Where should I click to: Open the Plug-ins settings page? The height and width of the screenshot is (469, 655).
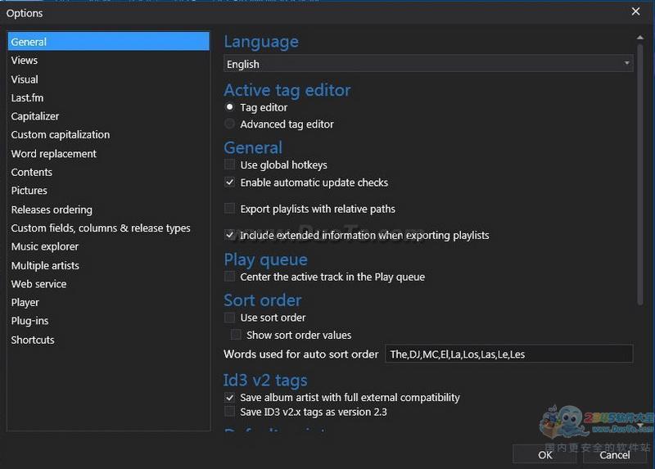(x=109, y=321)
